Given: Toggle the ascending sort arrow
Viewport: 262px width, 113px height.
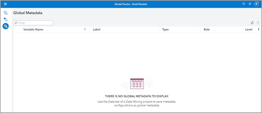Looking at the screenshot, I should (x=85, y=30).
